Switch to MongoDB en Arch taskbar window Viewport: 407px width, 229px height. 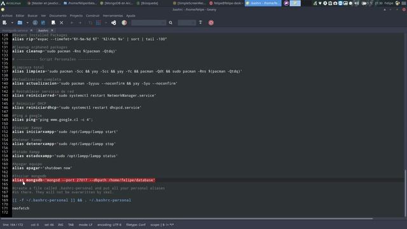point(116,3)
